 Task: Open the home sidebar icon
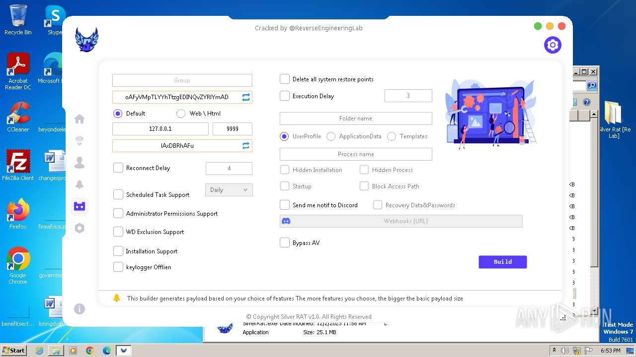click(x=79, y=119)
